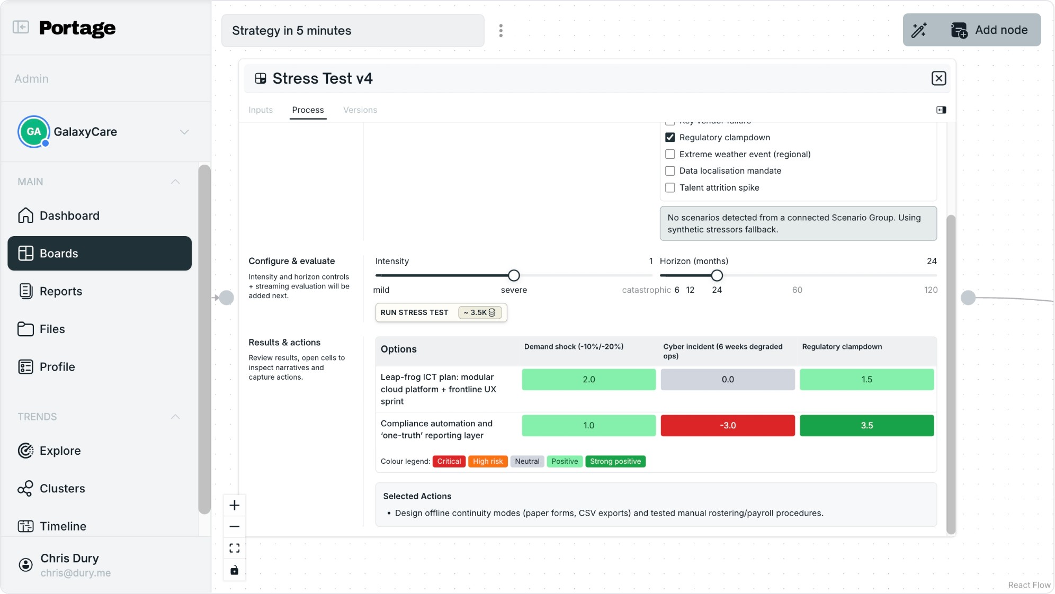
Task: Uncheck the Regulatory clampdown checkbox
Action: coord(670,138)
